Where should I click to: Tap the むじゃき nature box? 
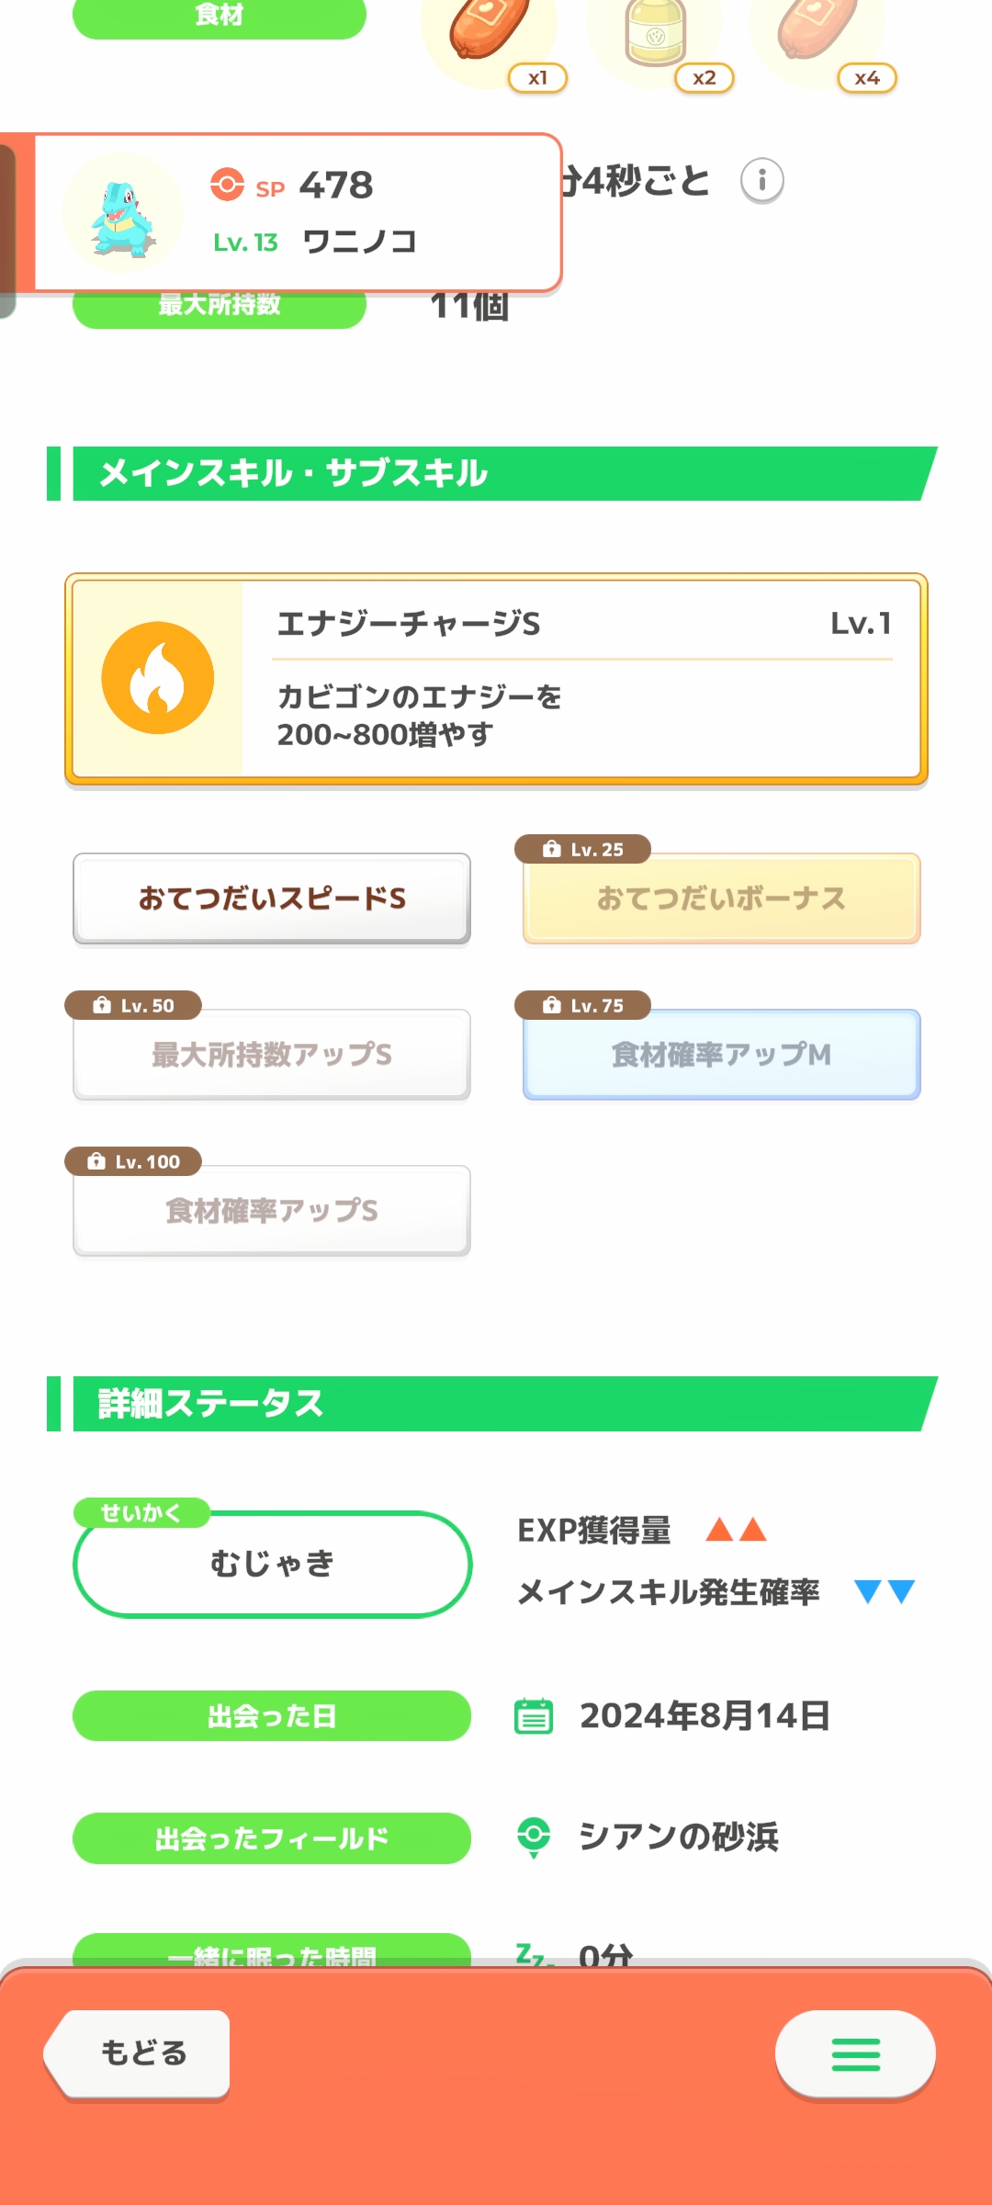(x=272, y=1564)
